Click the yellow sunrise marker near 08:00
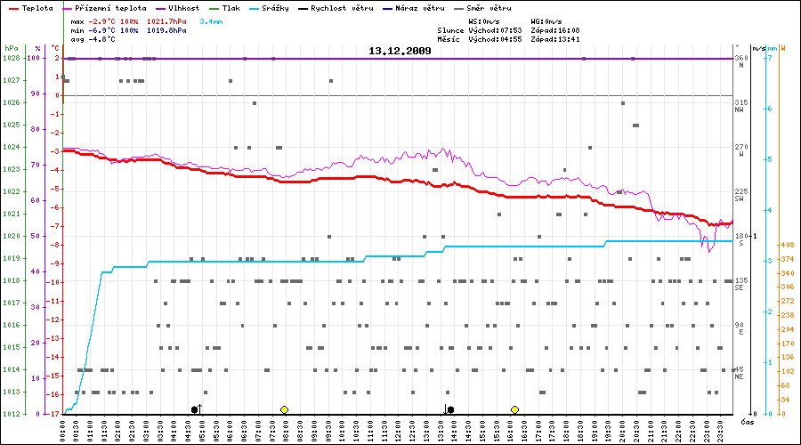 284,409
